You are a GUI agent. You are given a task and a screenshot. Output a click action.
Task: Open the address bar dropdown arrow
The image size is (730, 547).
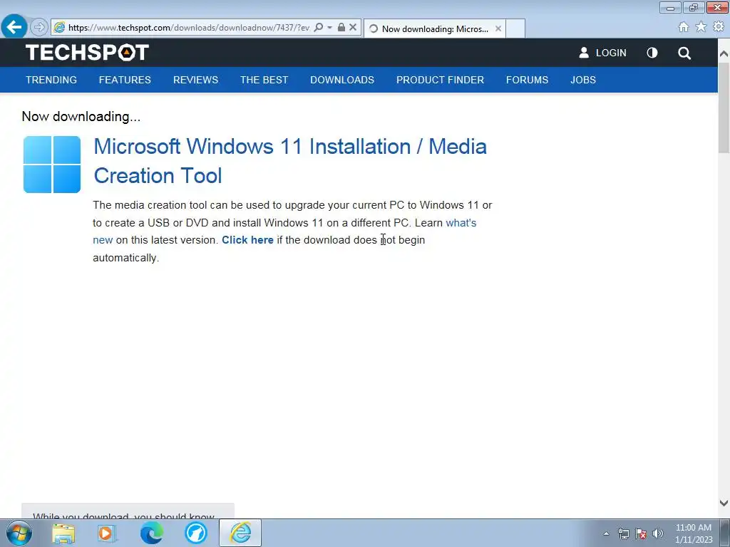tap(329, 28)
